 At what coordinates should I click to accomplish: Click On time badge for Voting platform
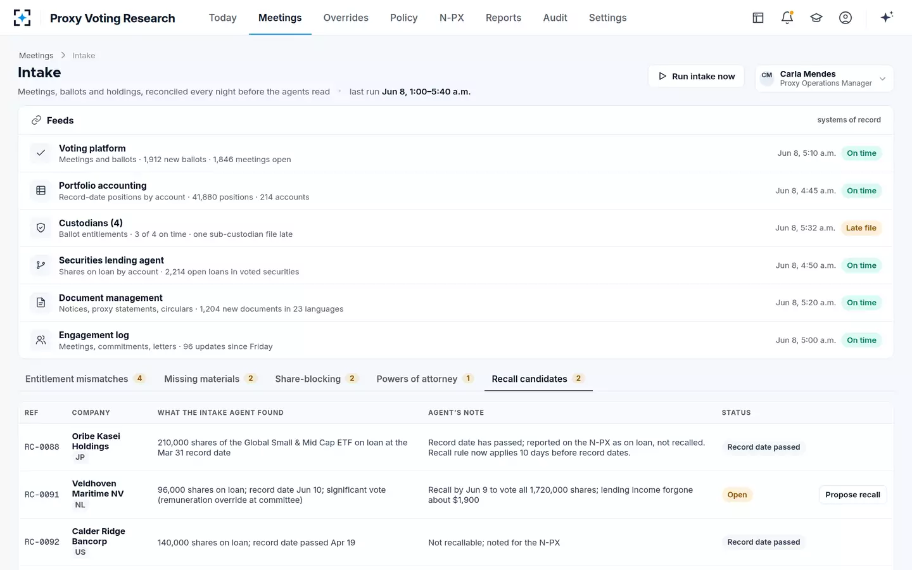click(861, 153)
